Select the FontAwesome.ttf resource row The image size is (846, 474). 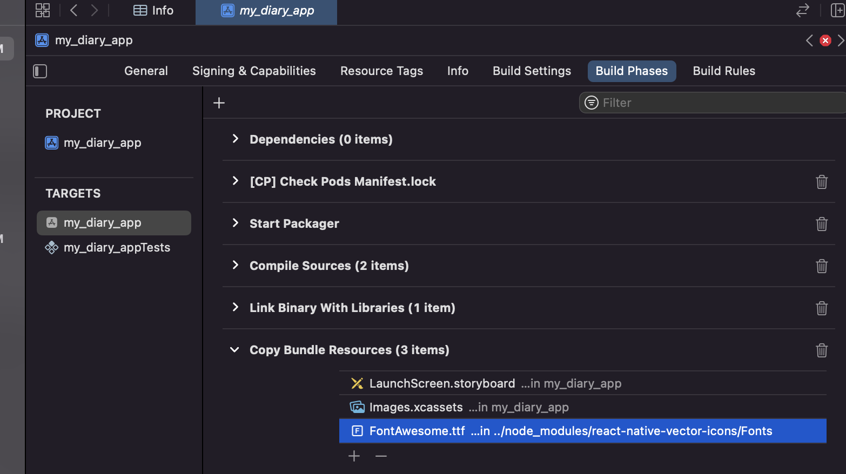pos(583,431)
